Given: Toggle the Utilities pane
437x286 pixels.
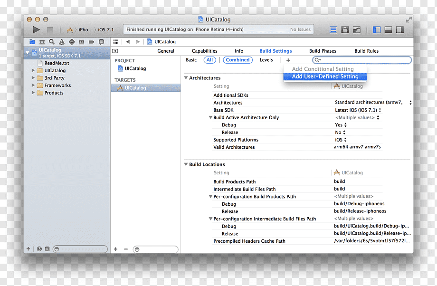Looking at the screenshot, I should pos(400,29).
